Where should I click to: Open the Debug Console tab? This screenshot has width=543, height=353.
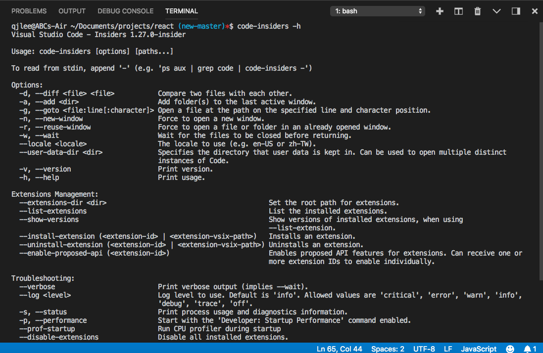point(125,11)
